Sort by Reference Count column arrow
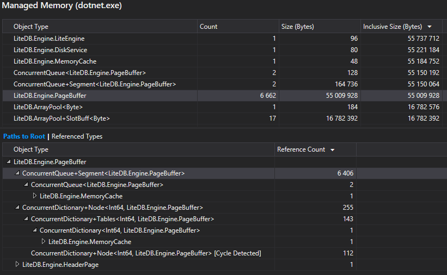This screenshot has height=275, width=447. pyautogui.click(x=333, y=150)
